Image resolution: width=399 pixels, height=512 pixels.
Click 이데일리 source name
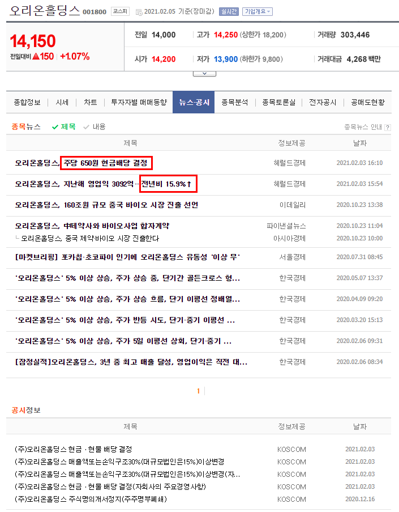click(x=293, y=205)
